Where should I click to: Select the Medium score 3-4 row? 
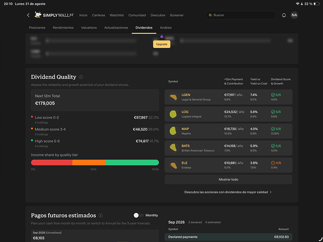point(95,131)
